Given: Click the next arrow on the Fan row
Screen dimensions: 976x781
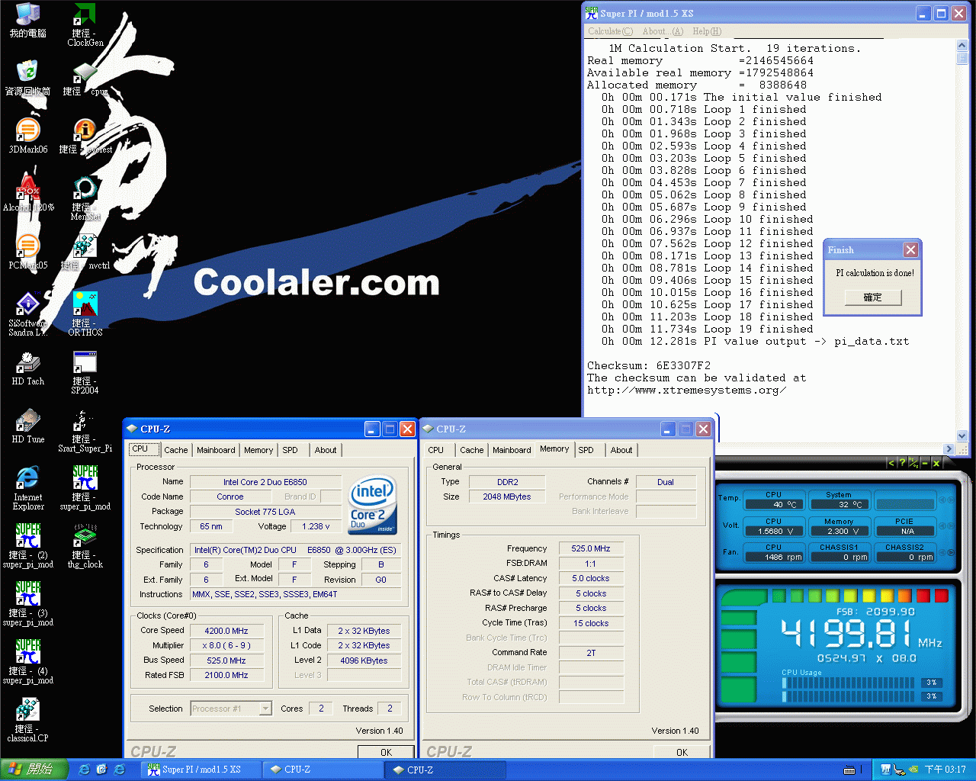Looking at the screenshot, I should pos(950,552).
